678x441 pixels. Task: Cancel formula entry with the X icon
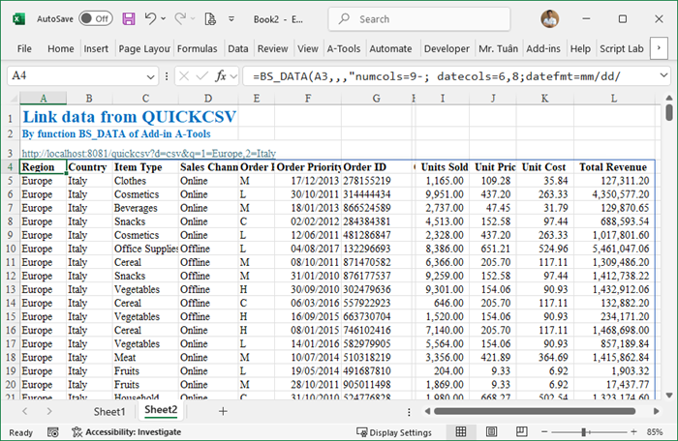[184, 76]
